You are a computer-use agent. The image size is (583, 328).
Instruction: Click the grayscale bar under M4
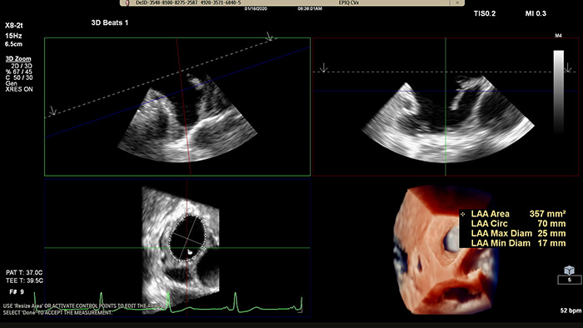point(559,91)
